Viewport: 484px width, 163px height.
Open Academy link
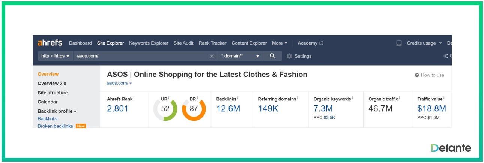pyautogui.click(x=307, y=43)
